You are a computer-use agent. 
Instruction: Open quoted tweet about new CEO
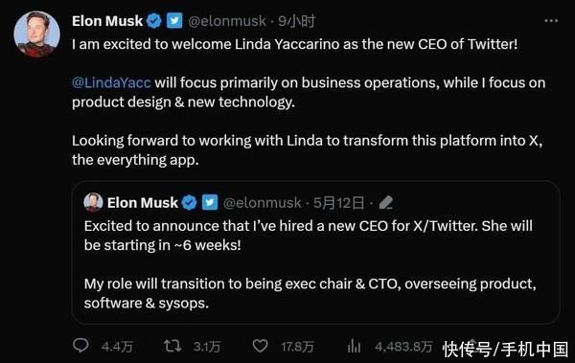pyautogui.click(x=315, y=252)
